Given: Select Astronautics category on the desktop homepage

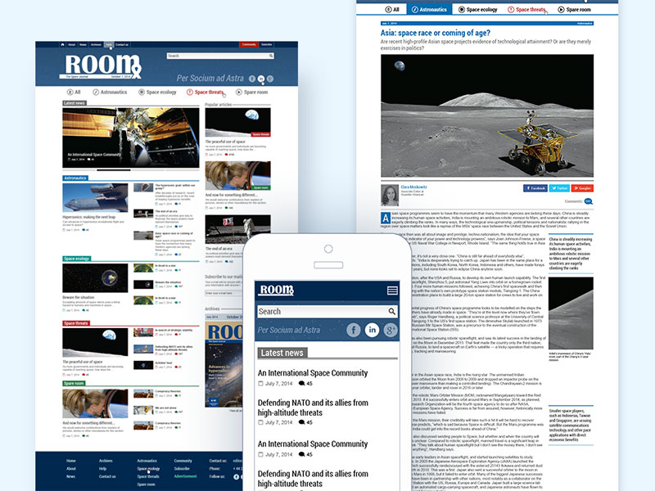Looking at the screenshot, I should (110, 92).
